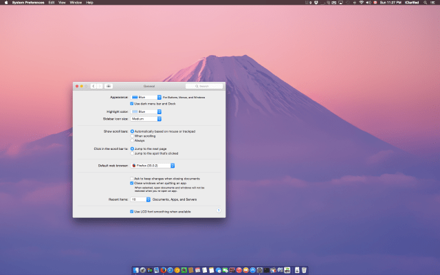440x275 pixels.
Task: Disable Use dark menu bar and Dock
Action: [x=132, y=103]
